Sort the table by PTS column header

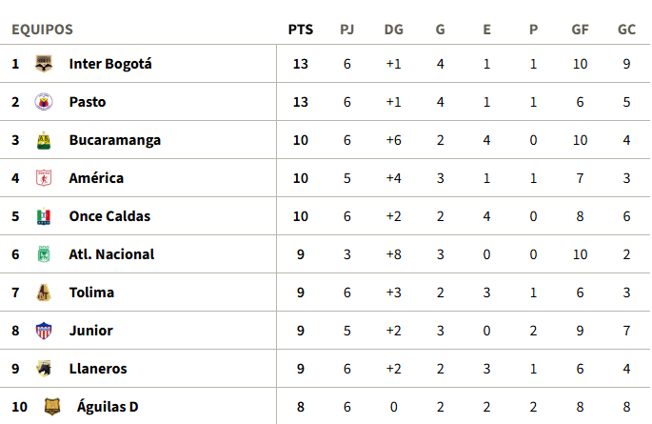click(300, 30)
